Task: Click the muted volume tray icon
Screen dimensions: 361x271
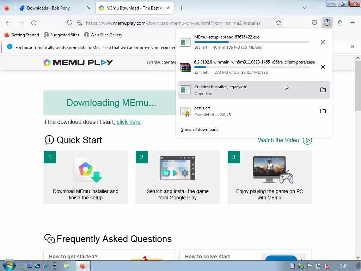Action: [x=326, y=266]
